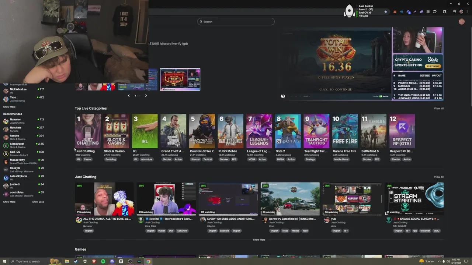Open the ALL THE DRAMA stream thumbnail

[x=104, y=199]
